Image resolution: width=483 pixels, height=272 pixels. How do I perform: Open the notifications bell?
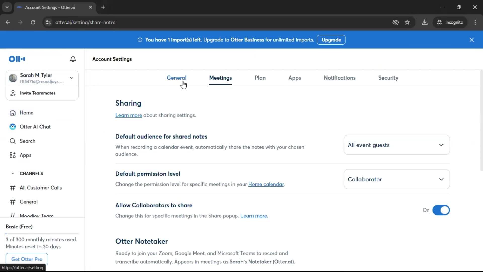pos(73,59)
